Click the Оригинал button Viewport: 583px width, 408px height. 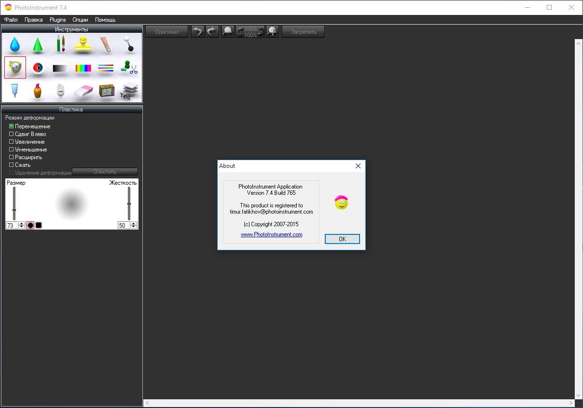[167, 32]
